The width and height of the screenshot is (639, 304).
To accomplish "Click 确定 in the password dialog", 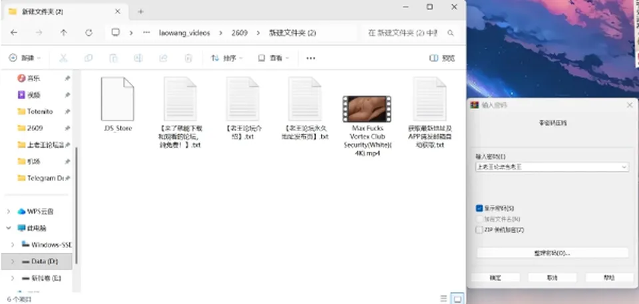I will coord(495,277).
